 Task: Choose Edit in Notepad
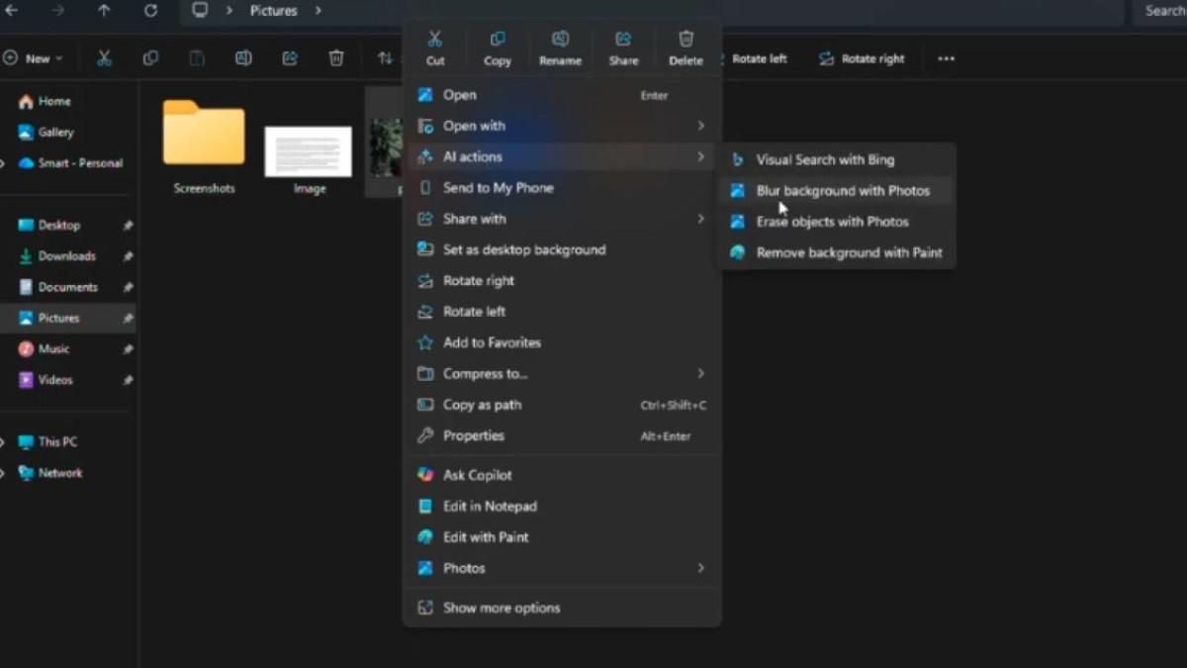[x=562, y=506]
